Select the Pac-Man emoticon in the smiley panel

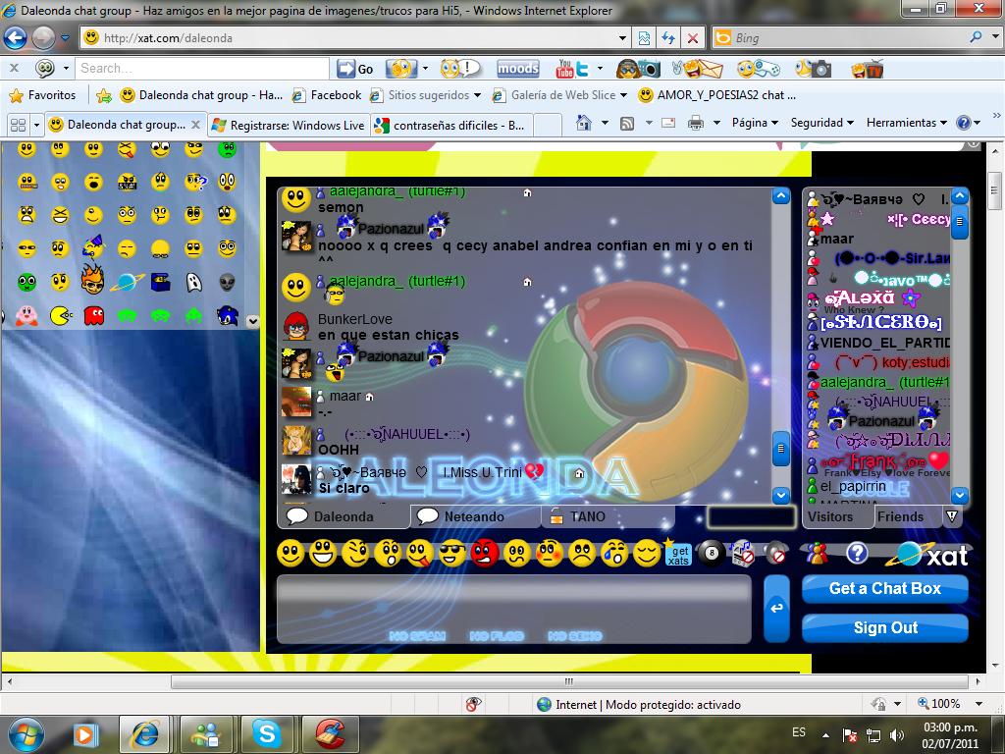[61, 315]
